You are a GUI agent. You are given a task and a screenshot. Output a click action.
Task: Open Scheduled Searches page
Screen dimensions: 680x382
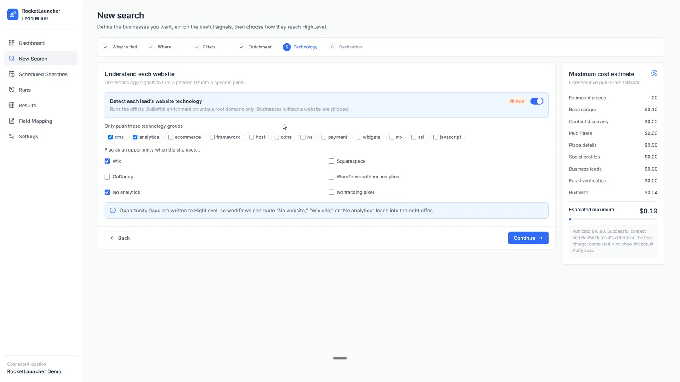tap(41, 74)
